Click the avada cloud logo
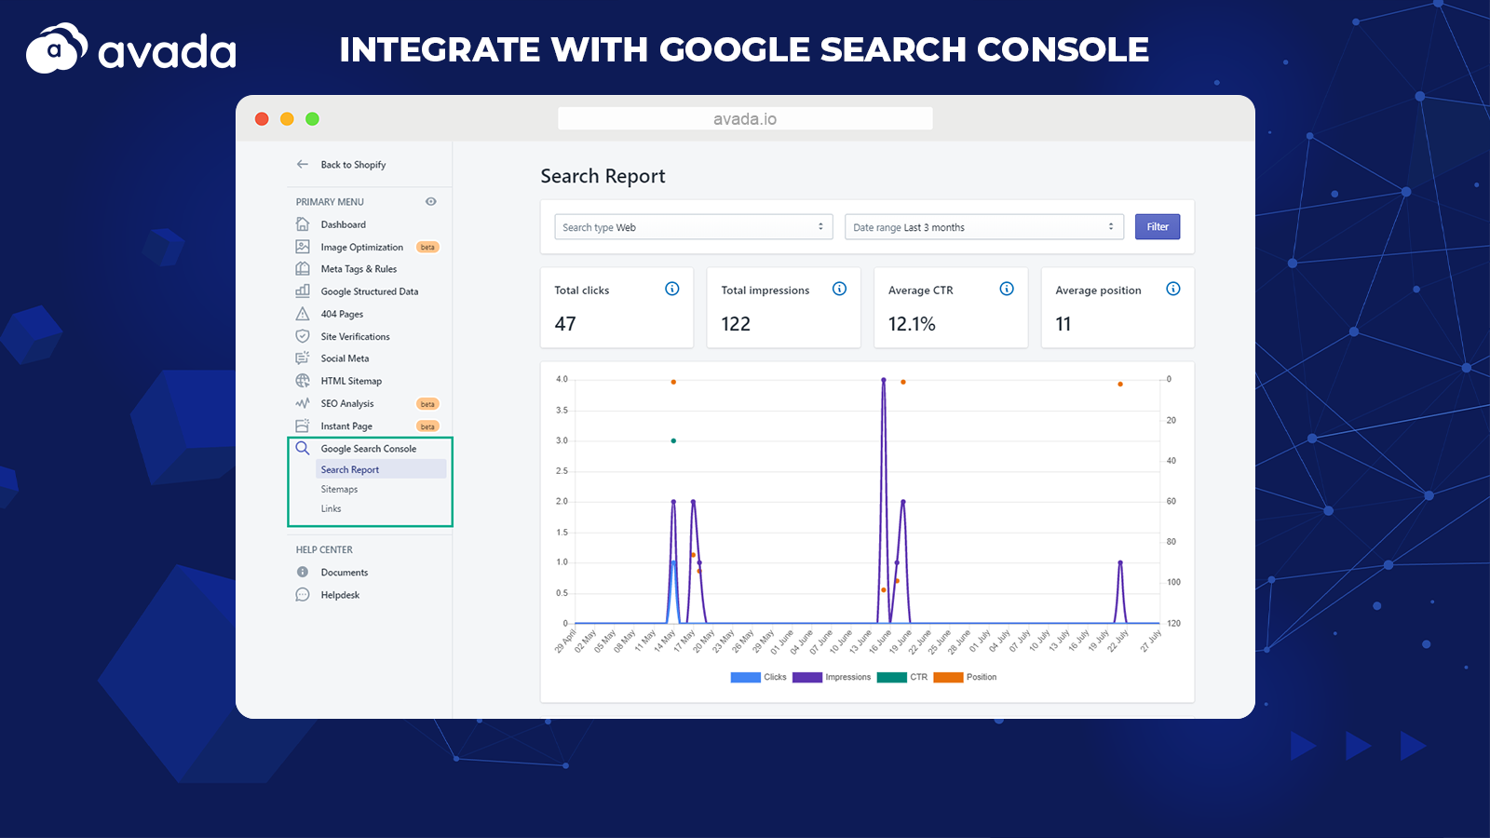This screenshot has height=838, width=1490. click(57, 48)
